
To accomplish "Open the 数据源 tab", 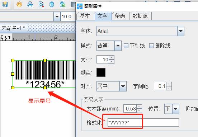I will coord(140,16).
